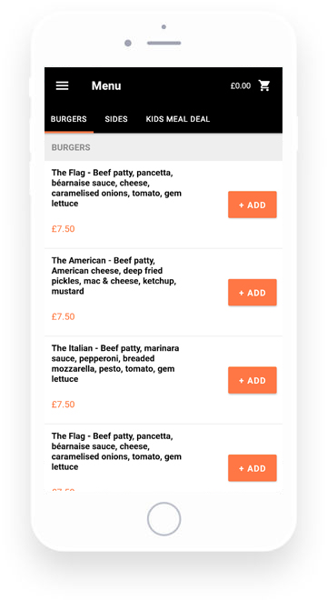This screenshot has height=600, width=327.
Task: Add the bottom The Flag burger
Action: point(253,468)
